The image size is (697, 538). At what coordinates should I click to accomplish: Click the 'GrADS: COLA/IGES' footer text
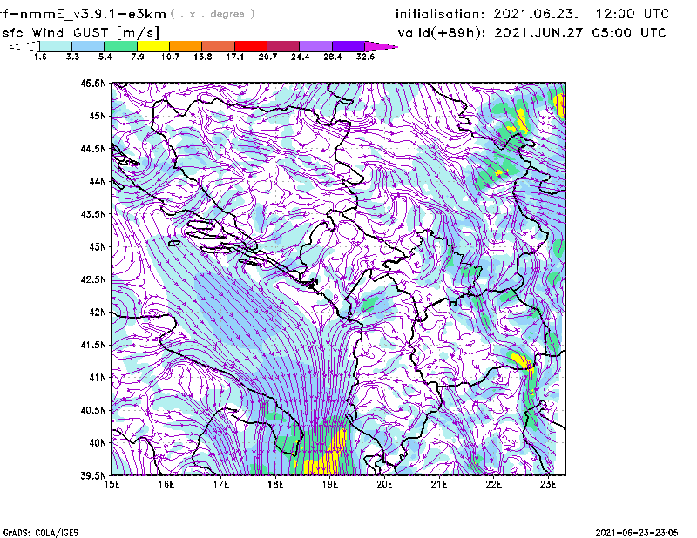pyautogui.click(x=41, y=533)
